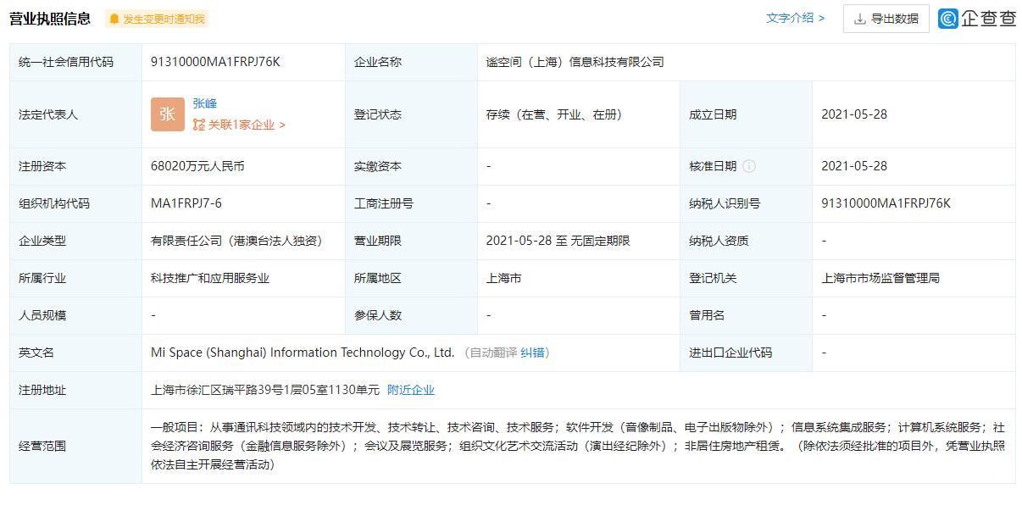Click the industry value 科技推广和应用服务业
The width and height of the screenshot is (1022, 511).
click(x=210, y=278)
